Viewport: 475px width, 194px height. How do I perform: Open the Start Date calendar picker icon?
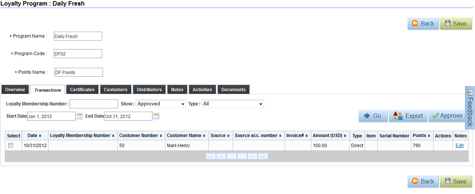(79, 116)
